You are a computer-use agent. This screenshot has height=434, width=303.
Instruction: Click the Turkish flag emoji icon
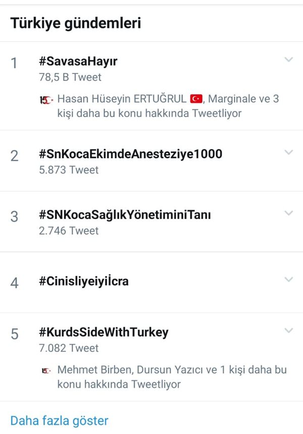coord(196,98)
